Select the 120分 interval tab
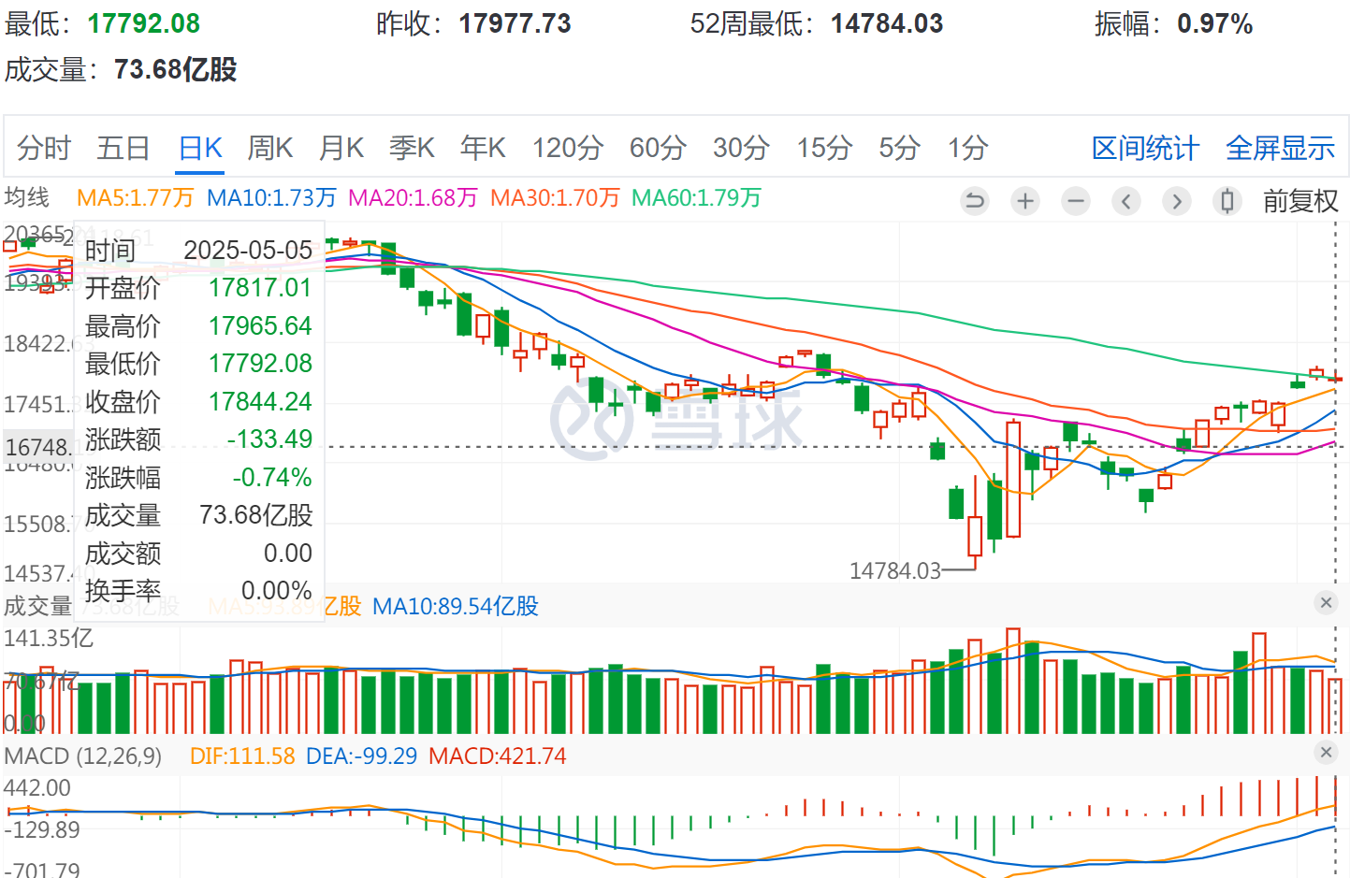This screenshot has height=878, width=1350. coord(568,148)
